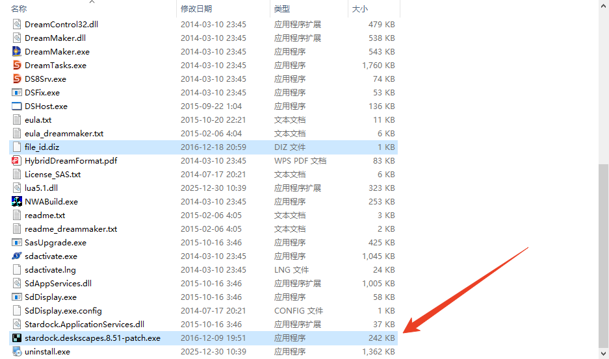Select the uninstall.exe icon
Screen dimensions: 609x359
[x=18, y=352]
